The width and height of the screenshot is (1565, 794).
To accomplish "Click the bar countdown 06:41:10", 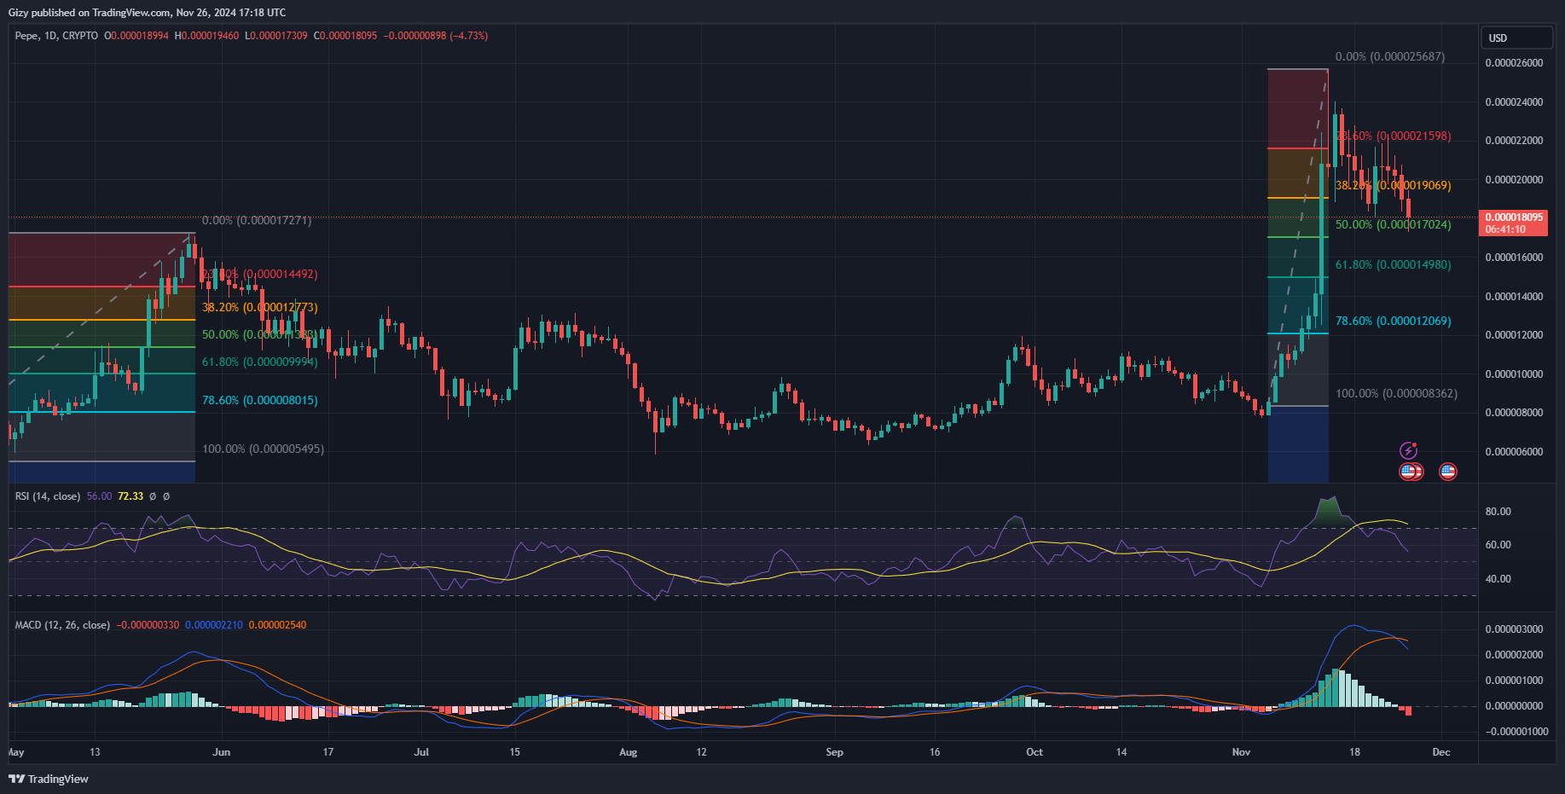I will pos(1505,229).
